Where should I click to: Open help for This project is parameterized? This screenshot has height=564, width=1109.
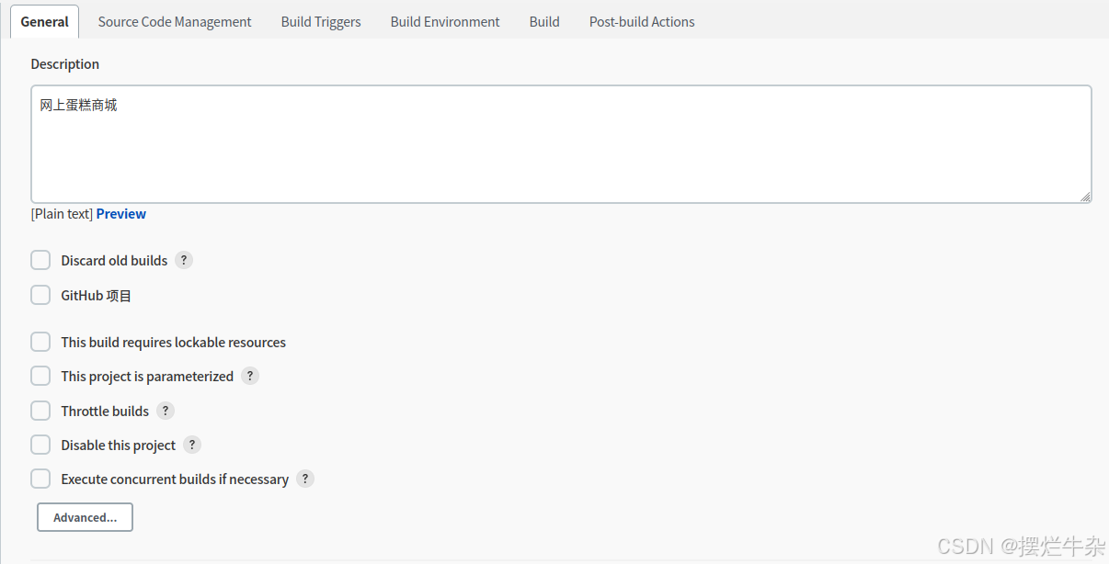(x=250, y=376)
